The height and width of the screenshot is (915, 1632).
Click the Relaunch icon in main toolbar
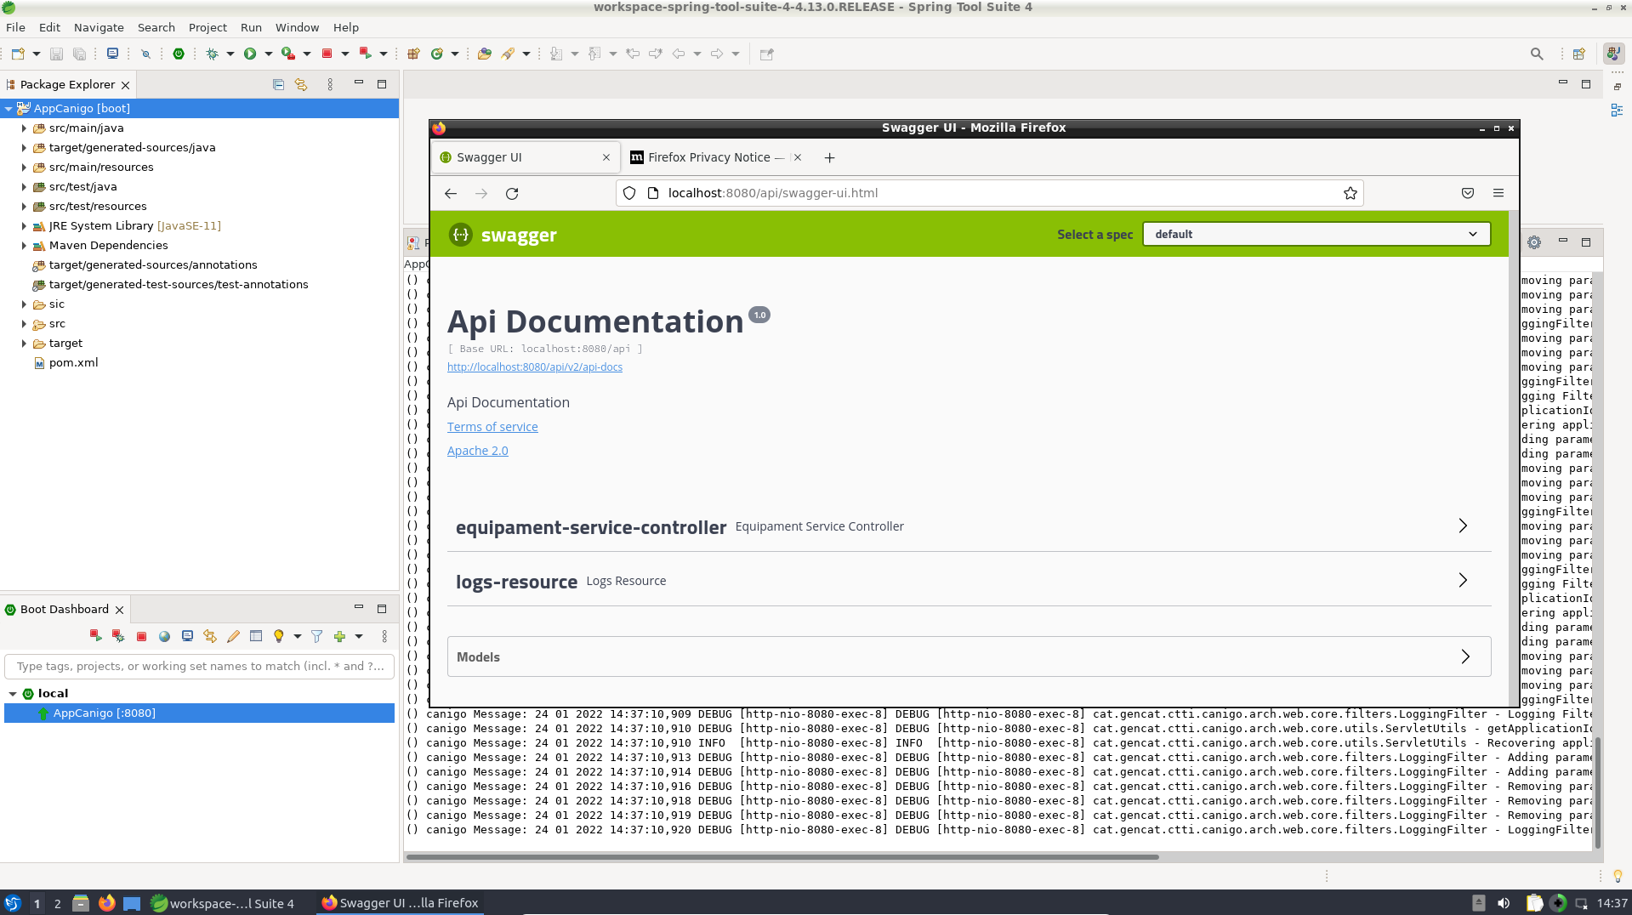click(x=365, y=54)
